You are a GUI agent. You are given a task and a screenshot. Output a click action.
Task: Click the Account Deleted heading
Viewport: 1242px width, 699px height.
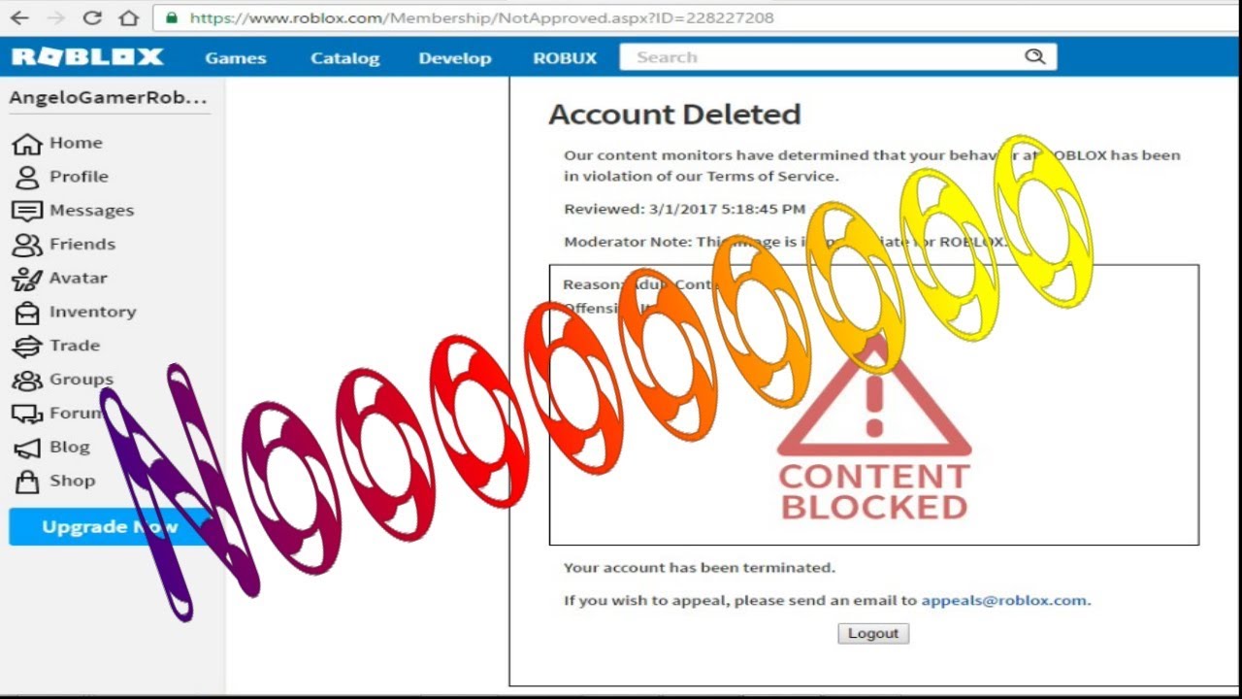click(x=674, y=115)
